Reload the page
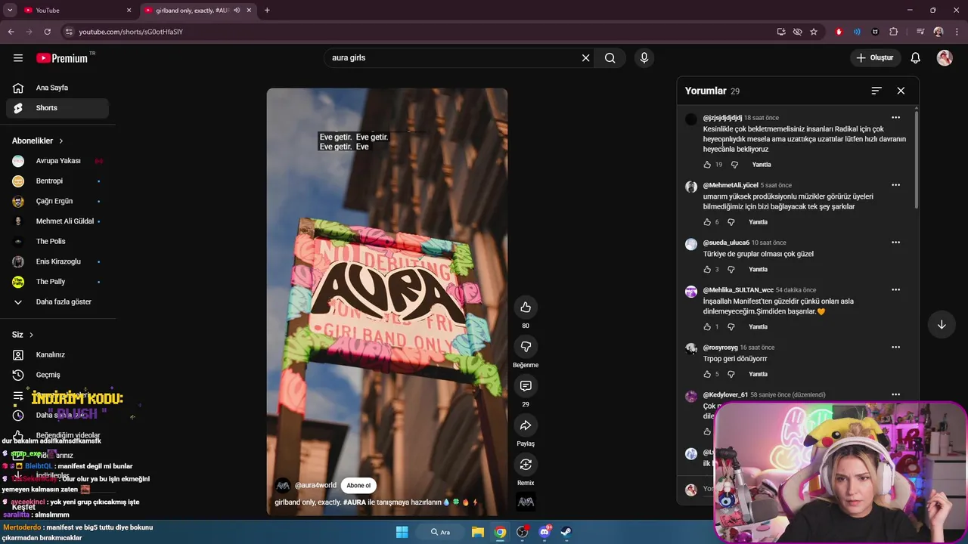Image resolution: width=968 pixels, height=544 pixels. [47, 32]
